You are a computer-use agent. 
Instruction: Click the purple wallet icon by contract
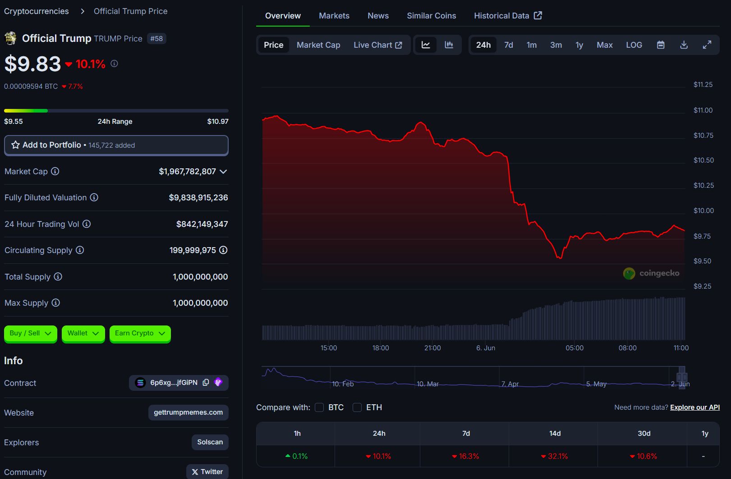[x=218, y=382]
